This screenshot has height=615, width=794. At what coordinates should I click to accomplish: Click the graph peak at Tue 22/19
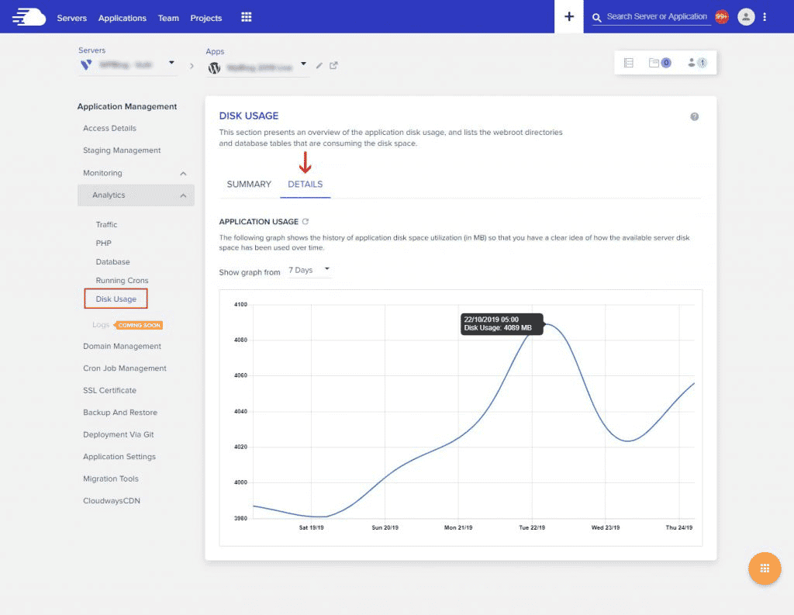tap(545, 324)
